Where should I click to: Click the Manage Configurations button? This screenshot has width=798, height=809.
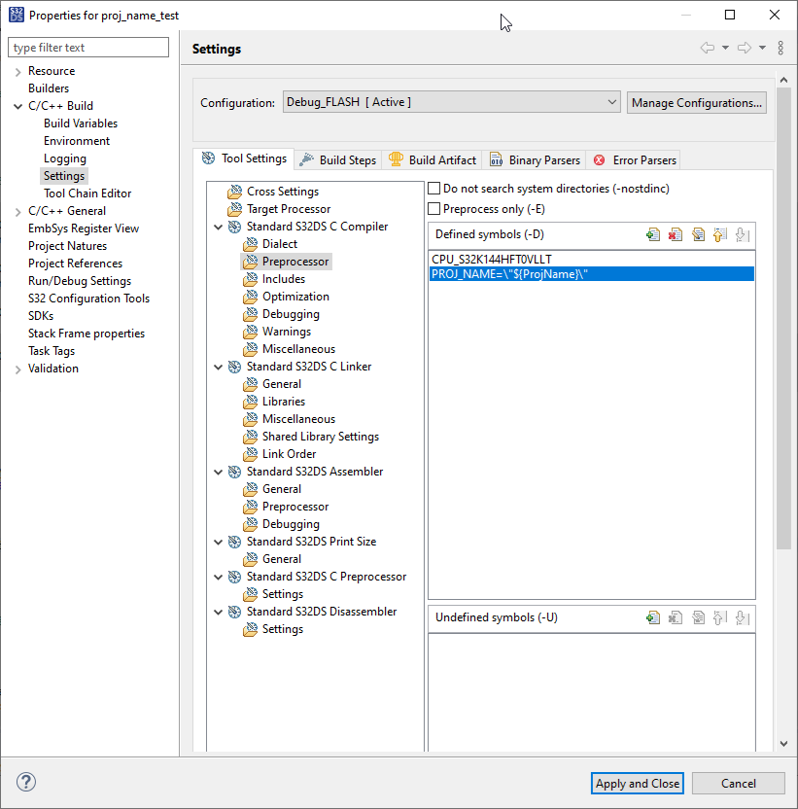tap(696, 102)
